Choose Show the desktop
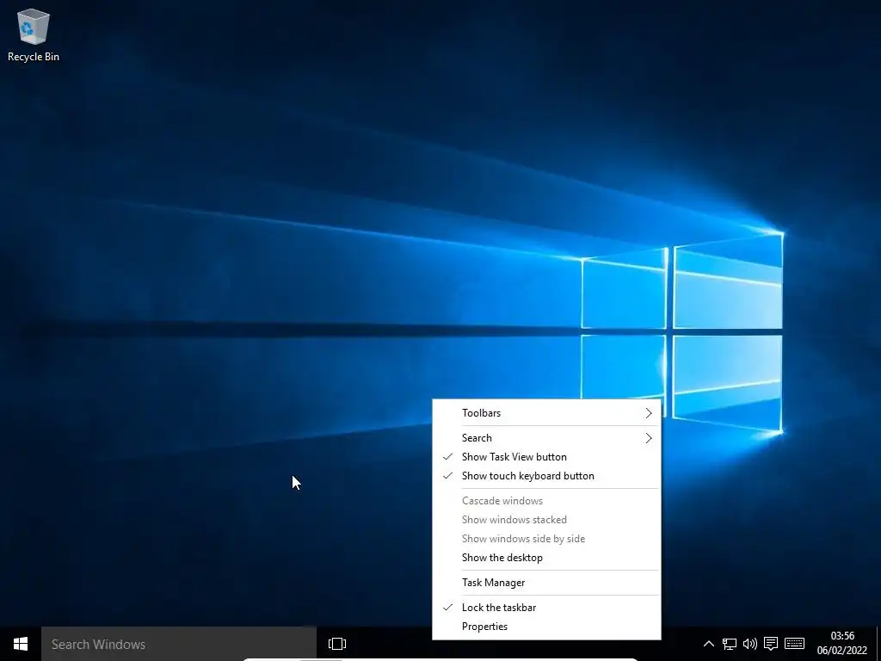This screenshot has height=661, width=881. tap(546, 558)
